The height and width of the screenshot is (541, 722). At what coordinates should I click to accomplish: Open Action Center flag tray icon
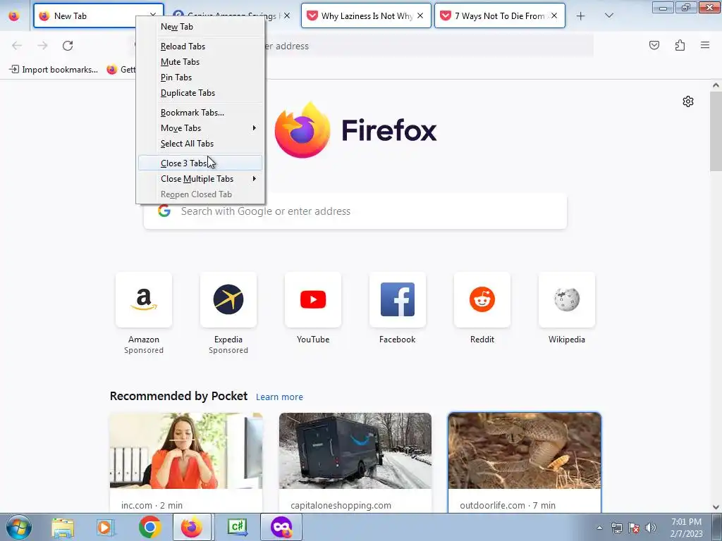tap(633, 528)
